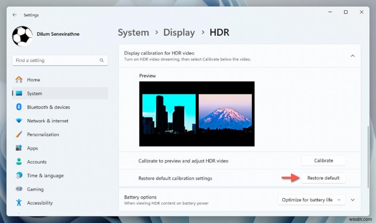Viewport: 376px width, 223px height.
Task: Click the HDR breadcrumb title
Action: 219,32
